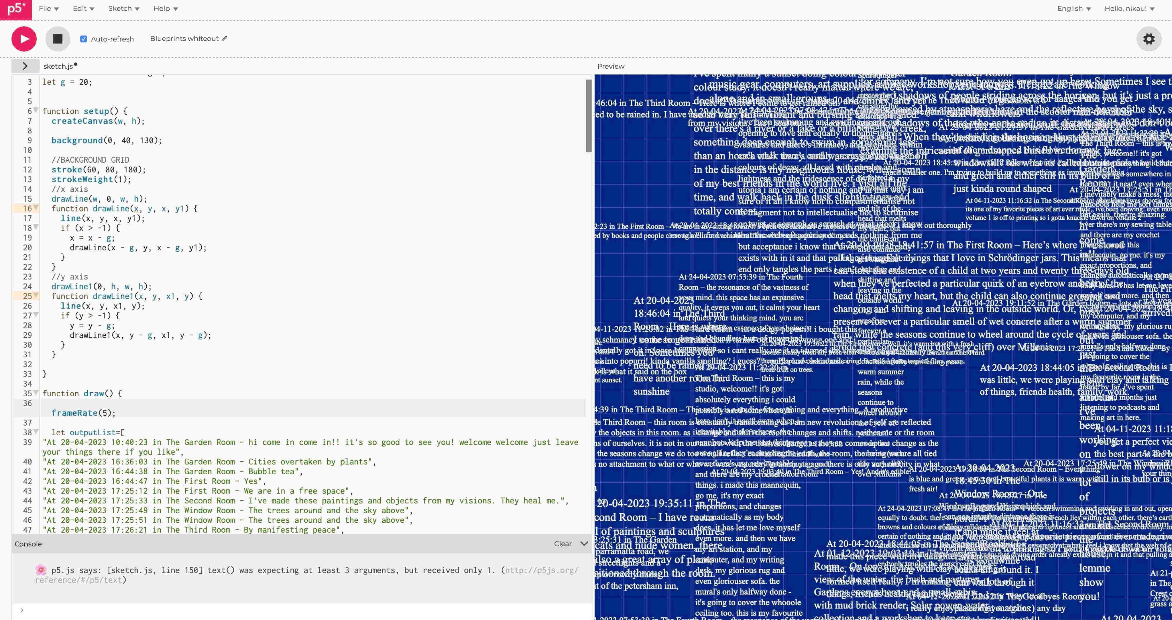Click '//BACKGROUND GRID' comment line

pyautogui.click(x=90, y=160)
